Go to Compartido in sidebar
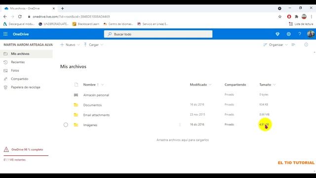Viewport: 316px width, 178px height. pyautogui.click(x=26, y=79)
